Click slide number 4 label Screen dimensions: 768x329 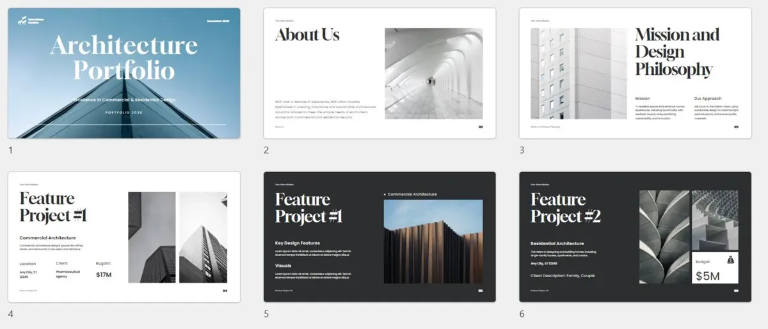(x=10, y=314)
